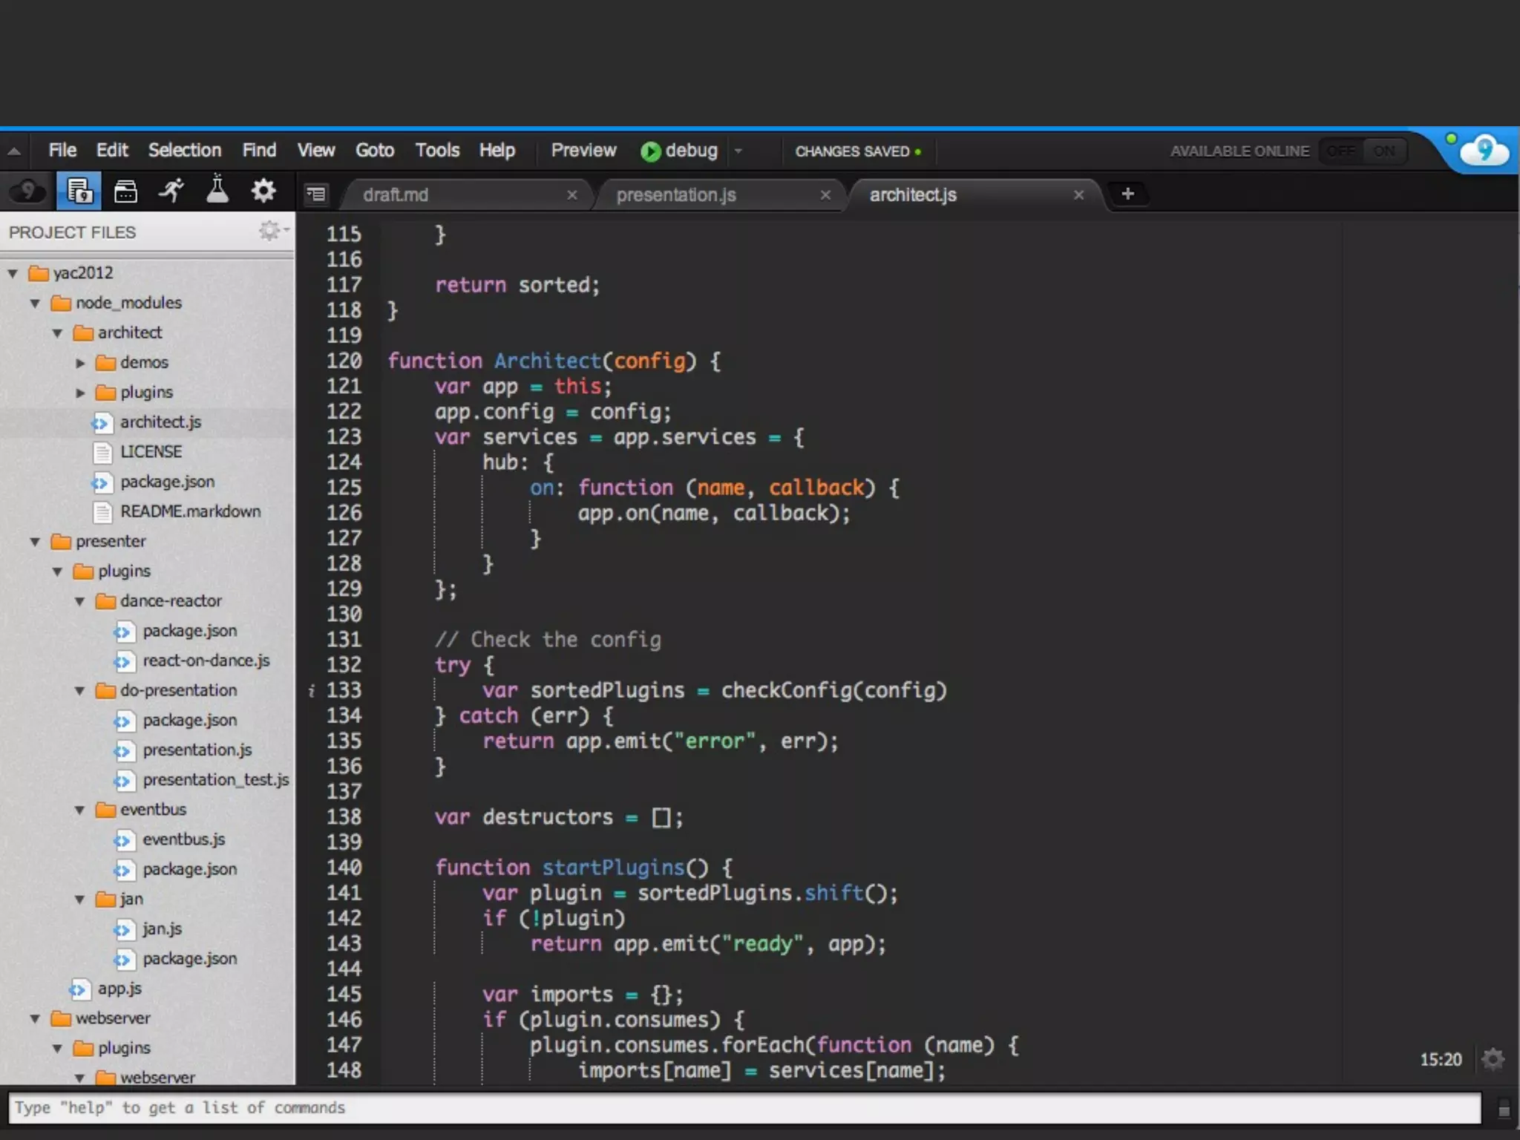This screenshot has height=1140, width=1520.
Task: Click the Preview button
Action: click(x=583, y=151)
